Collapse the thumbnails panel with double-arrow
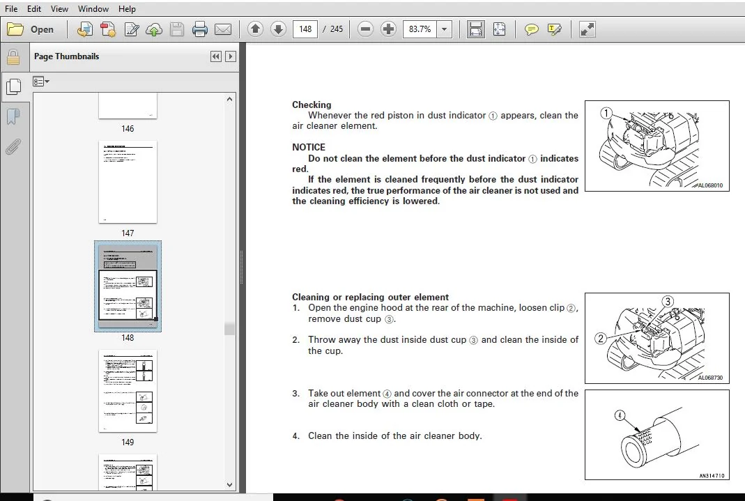 point(216,56)
